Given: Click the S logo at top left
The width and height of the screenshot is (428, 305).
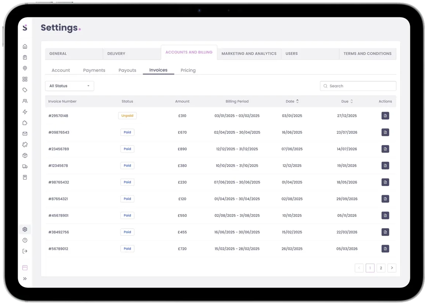Looking at the screenshot, I should click(25, 27).
